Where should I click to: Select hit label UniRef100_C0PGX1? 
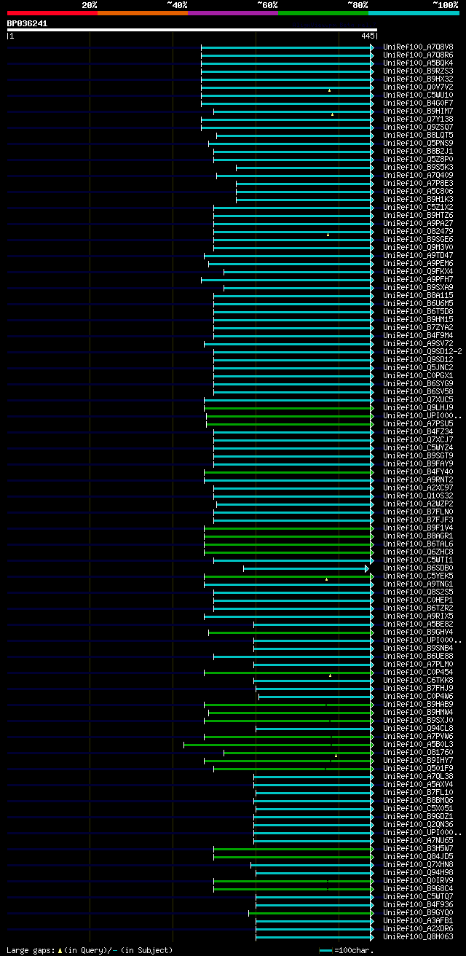coord(418,376)
